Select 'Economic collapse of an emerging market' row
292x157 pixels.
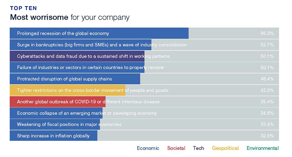(144, 113)
